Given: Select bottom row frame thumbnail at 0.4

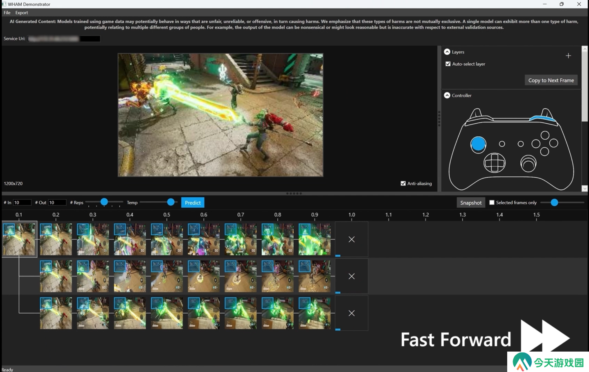Looking at the screenshot, I should [x=130, y=313].
